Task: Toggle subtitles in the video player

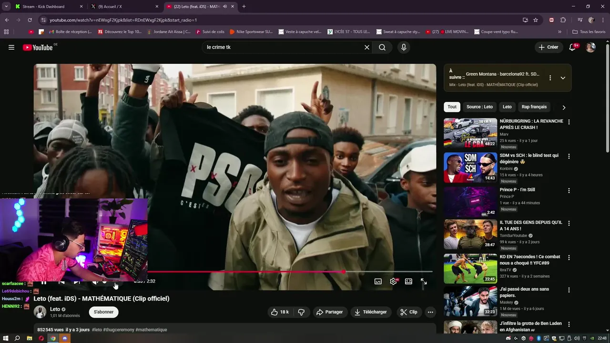Action: click(378, 281)
